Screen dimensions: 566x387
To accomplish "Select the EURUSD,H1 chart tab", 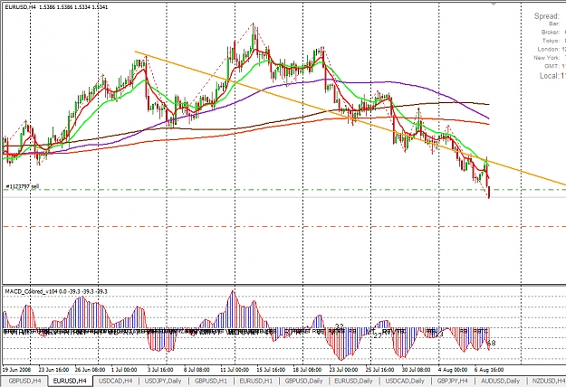I will (256, 381).
